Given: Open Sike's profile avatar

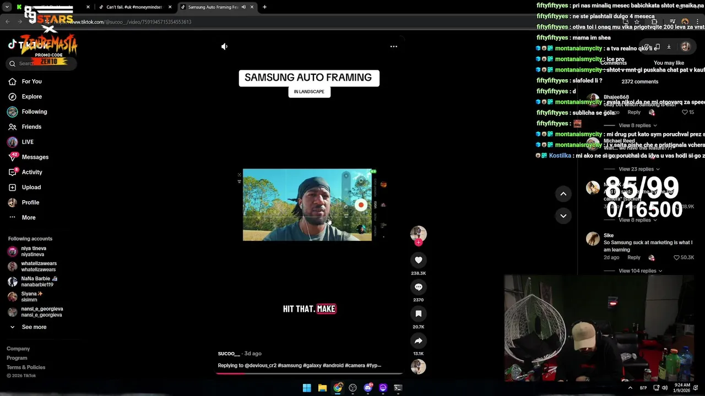Looking at the screenshot, I should 593,239.
